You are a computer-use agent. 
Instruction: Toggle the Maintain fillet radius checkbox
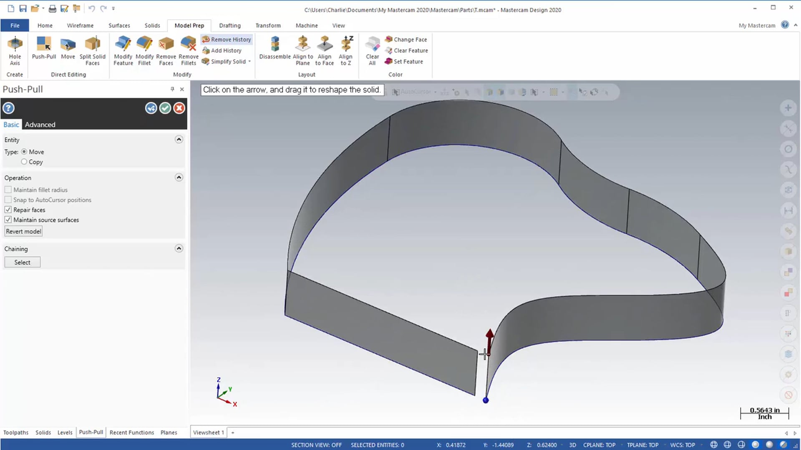(8, 190)
